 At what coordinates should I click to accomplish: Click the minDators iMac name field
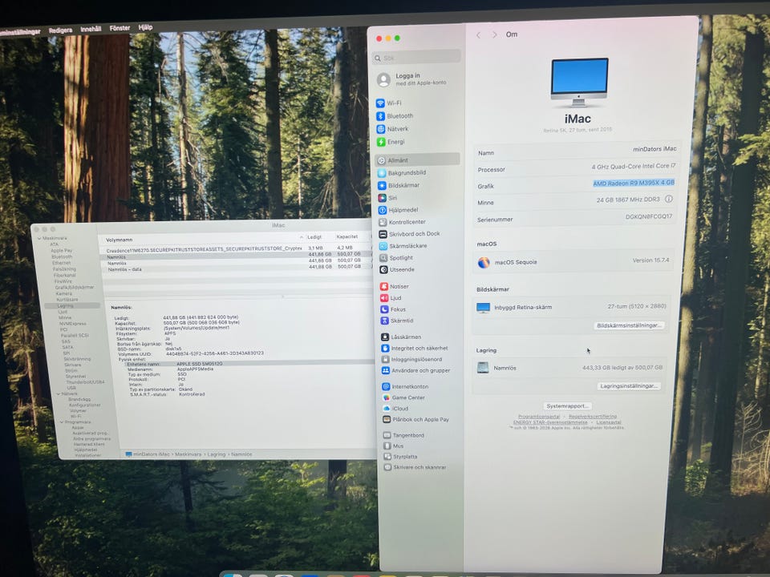click(654, 149)
